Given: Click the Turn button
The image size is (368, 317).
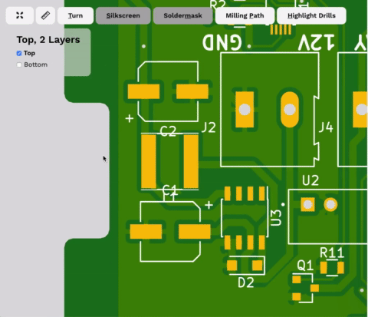Looking at the screenshot, I should coord(75,15).
